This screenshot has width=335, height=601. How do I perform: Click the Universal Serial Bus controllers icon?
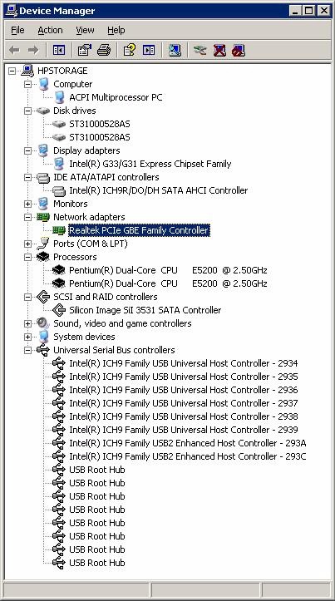click(43, 350)
